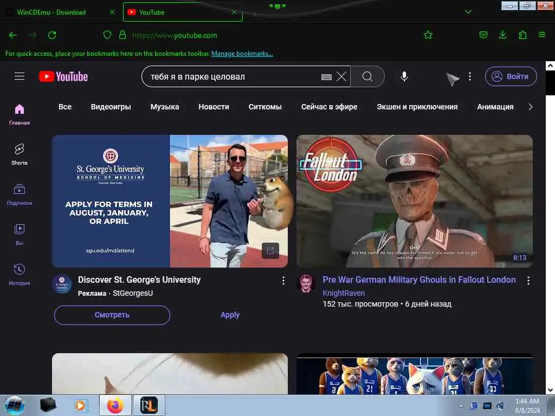Select the Новости filter chip
The image size is (555, 416).
(214, 107)
